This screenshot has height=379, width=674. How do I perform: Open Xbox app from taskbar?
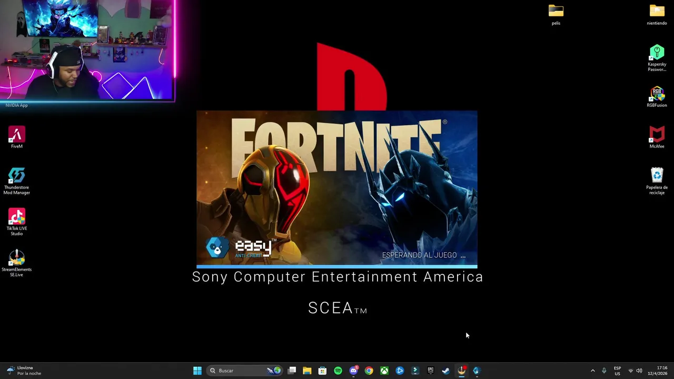(x=384, y=371)
